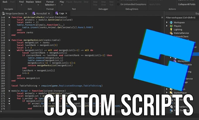This screenshot has height=120, width=199.
Task: Click the Players icon in Explorer
Action: point(171,26)
